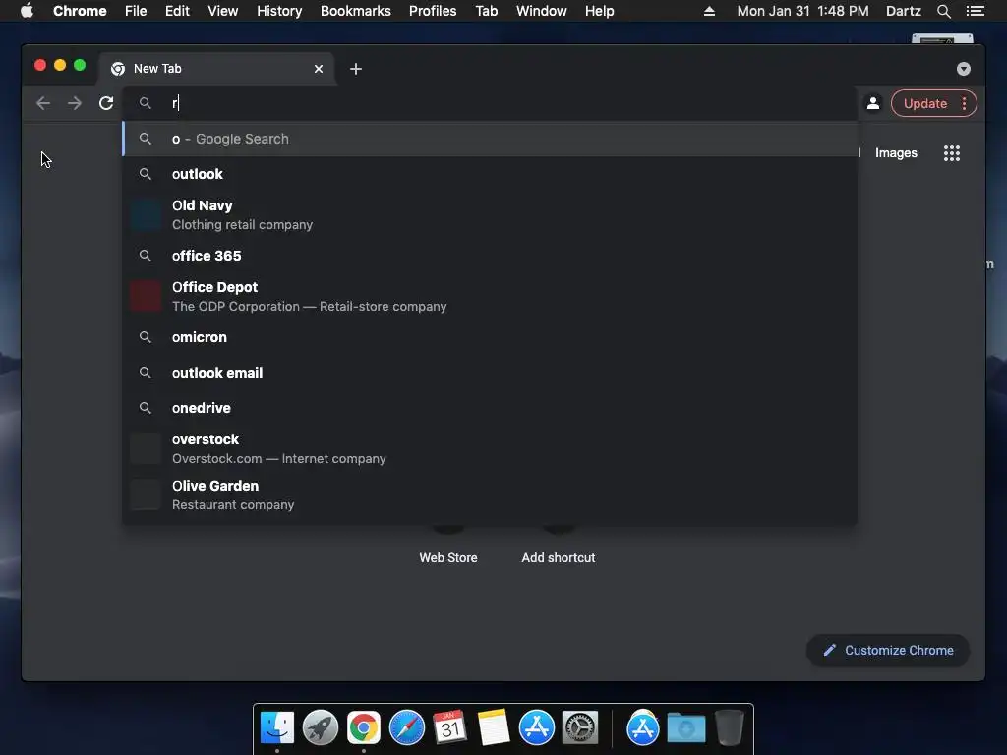Open the Tab menu

[x=486, y=11]
